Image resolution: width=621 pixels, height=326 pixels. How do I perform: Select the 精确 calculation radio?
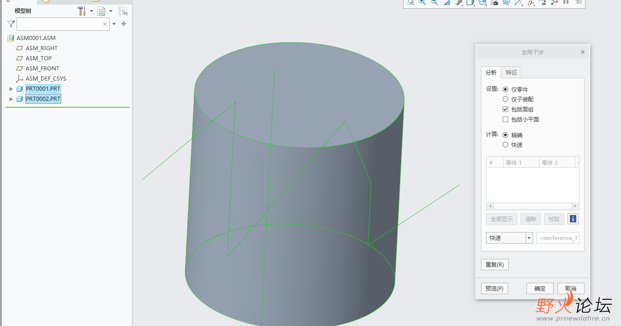click(x=505, y=135)
